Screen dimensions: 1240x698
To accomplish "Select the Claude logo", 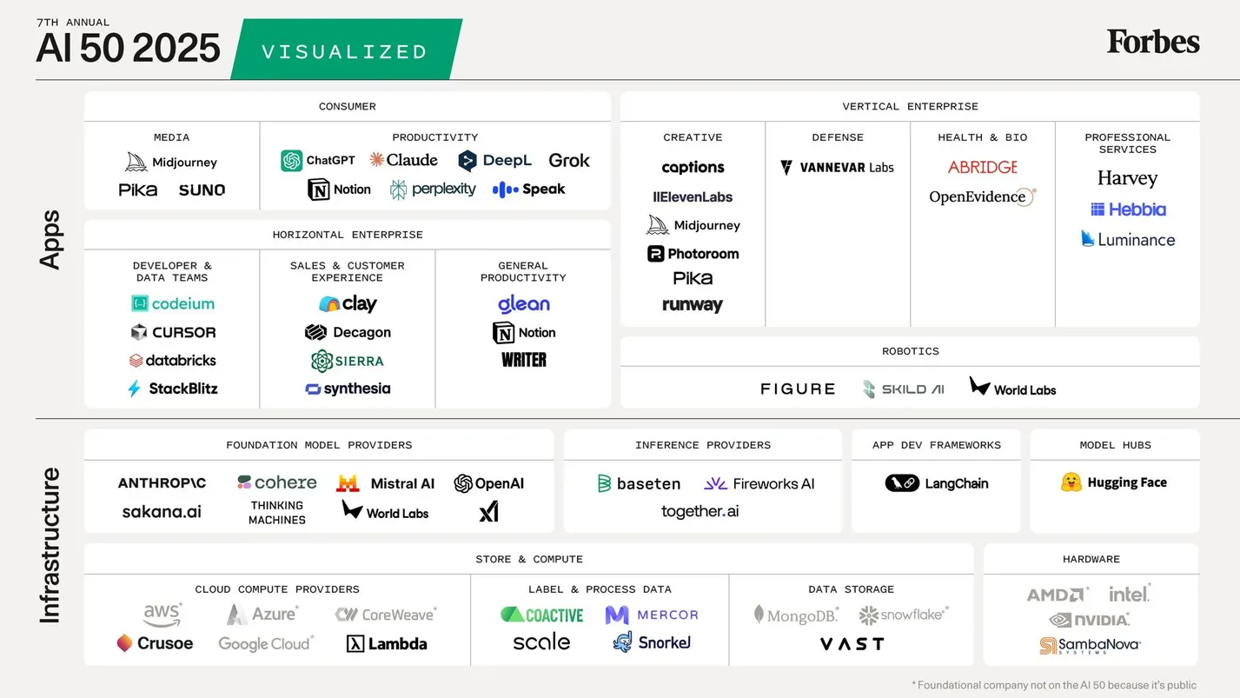I will 403,160.
